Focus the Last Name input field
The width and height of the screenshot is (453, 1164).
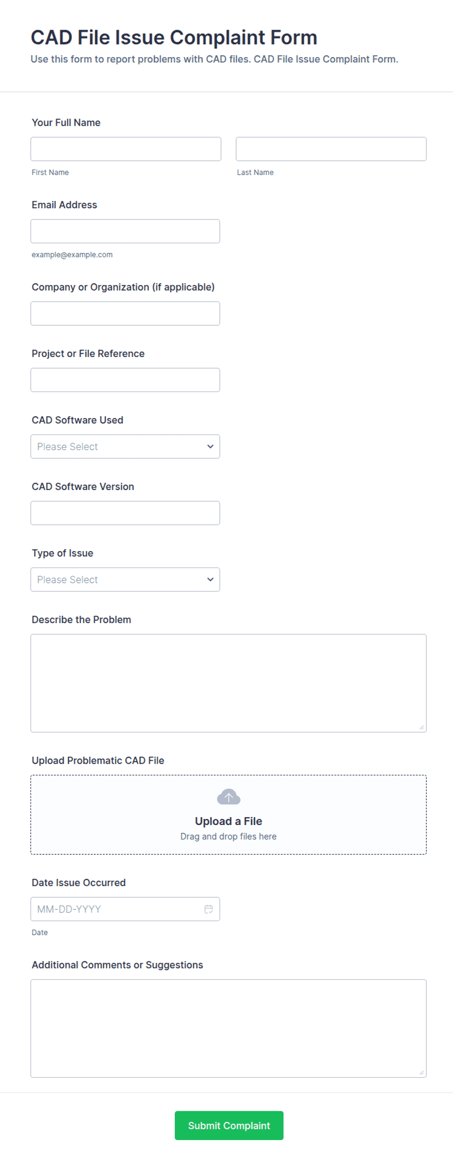pyautogui.click(x=331, y=149)
